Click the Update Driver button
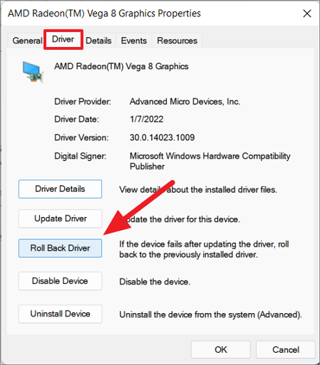Screen dimensions: 320x365 60,218
